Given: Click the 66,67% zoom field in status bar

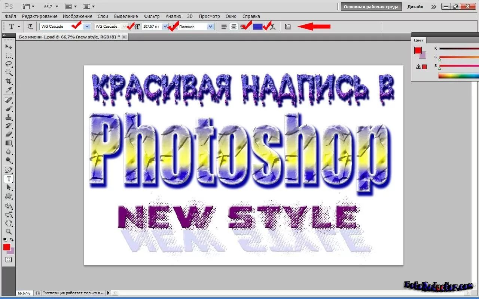Looking at the screenshot, I should [x=24, y=293].
